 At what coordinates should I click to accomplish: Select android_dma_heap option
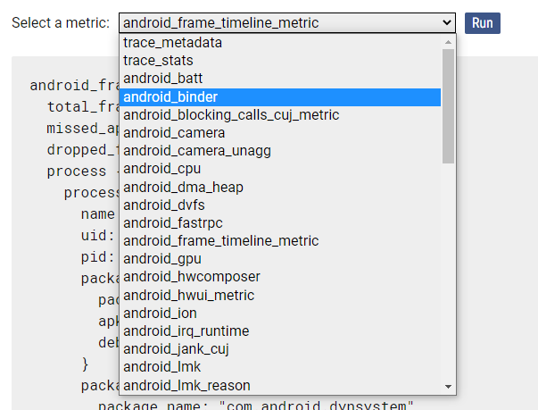coord(183,187)
